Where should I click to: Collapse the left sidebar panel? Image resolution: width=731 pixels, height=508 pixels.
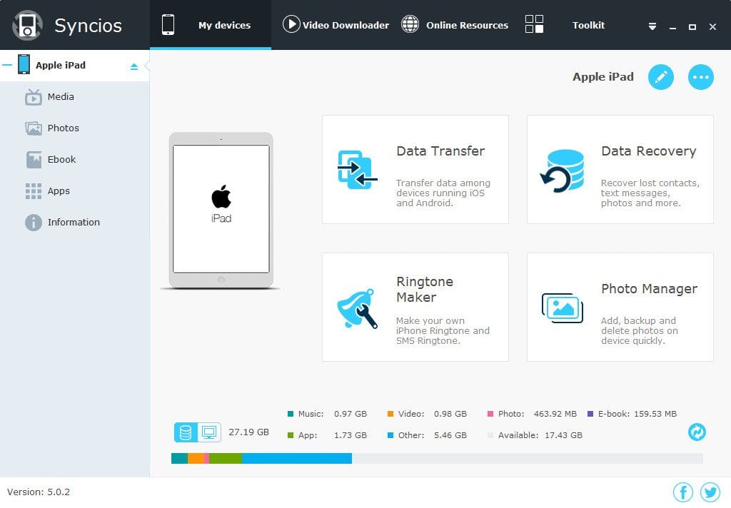coord(146,66)
